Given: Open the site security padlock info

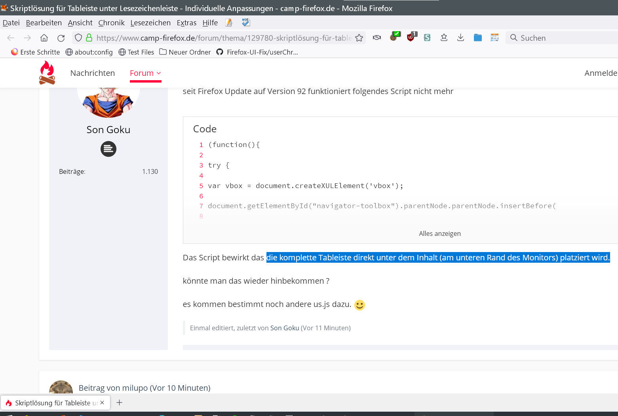Looking at the screenshot, I should coord(89,38).
